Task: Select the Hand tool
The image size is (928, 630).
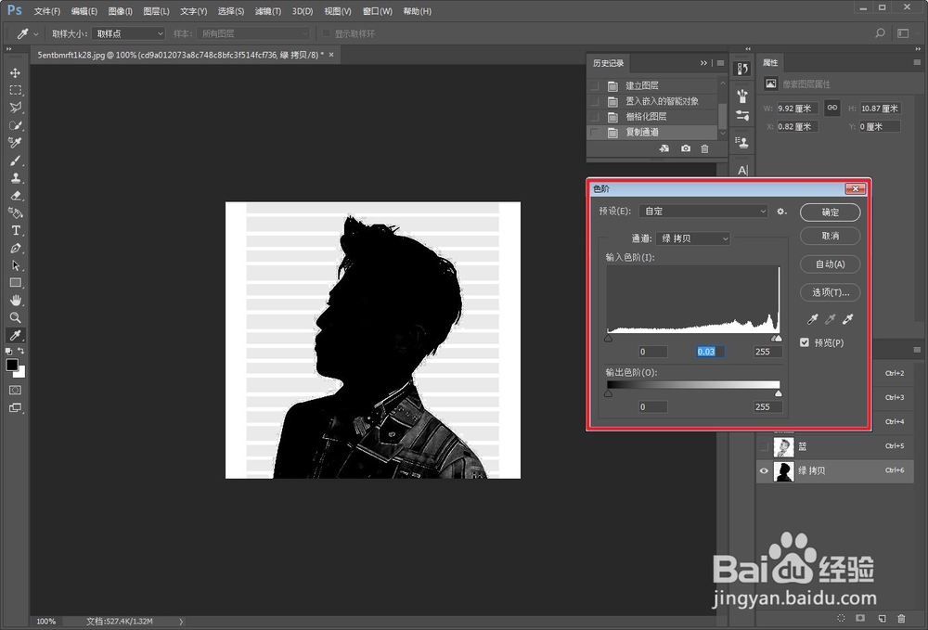Action: click(16, 301)
